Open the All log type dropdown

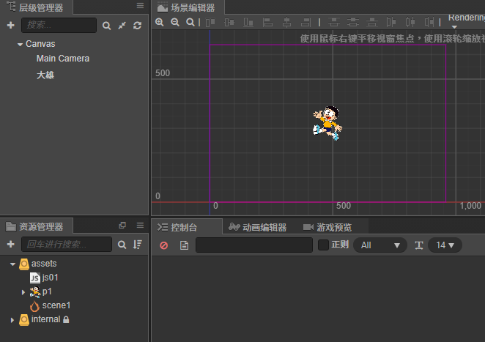click(380, 245)
